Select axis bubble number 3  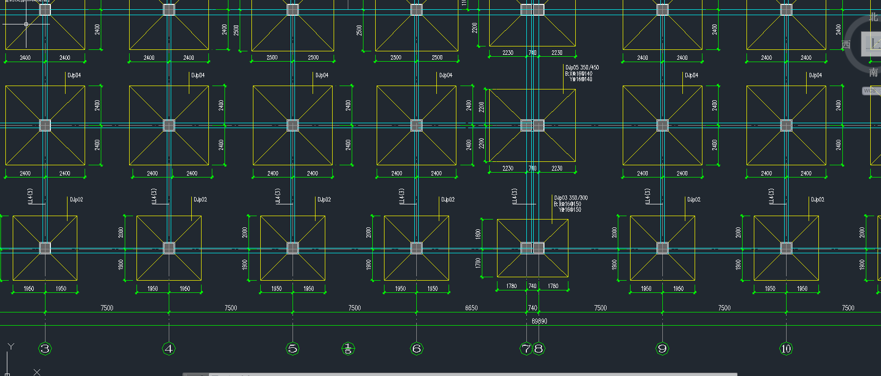click(x=45, y=349)
